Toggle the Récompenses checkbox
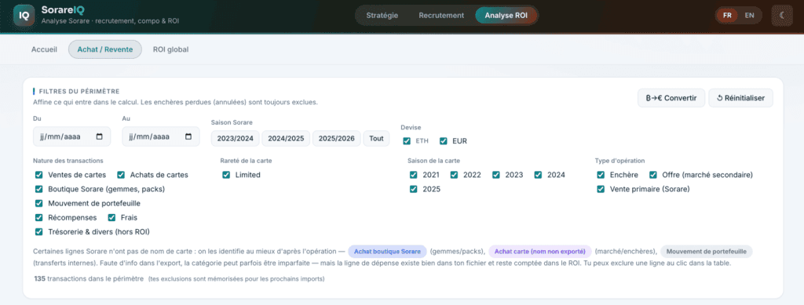This screenshot has height=305, width=804. [x=39, y=217]
